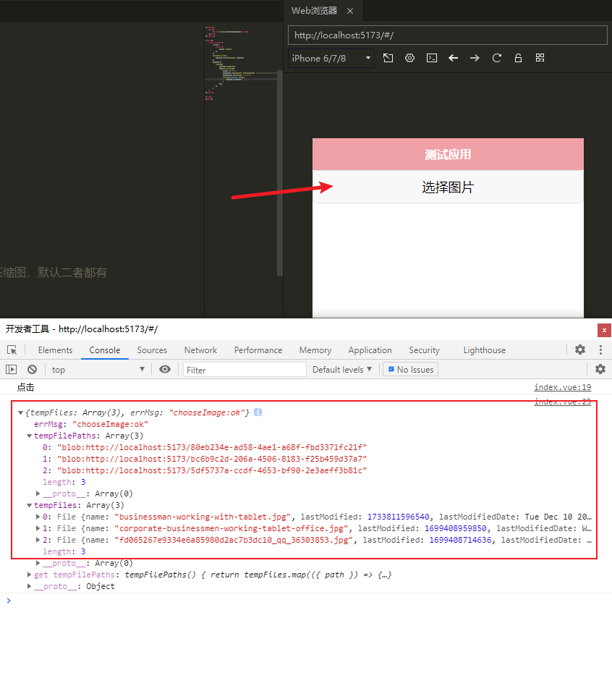Viewport: 612px width, 686px height.
Task: Toggle the live expression eye icon
Action: [x=165, y=370]
